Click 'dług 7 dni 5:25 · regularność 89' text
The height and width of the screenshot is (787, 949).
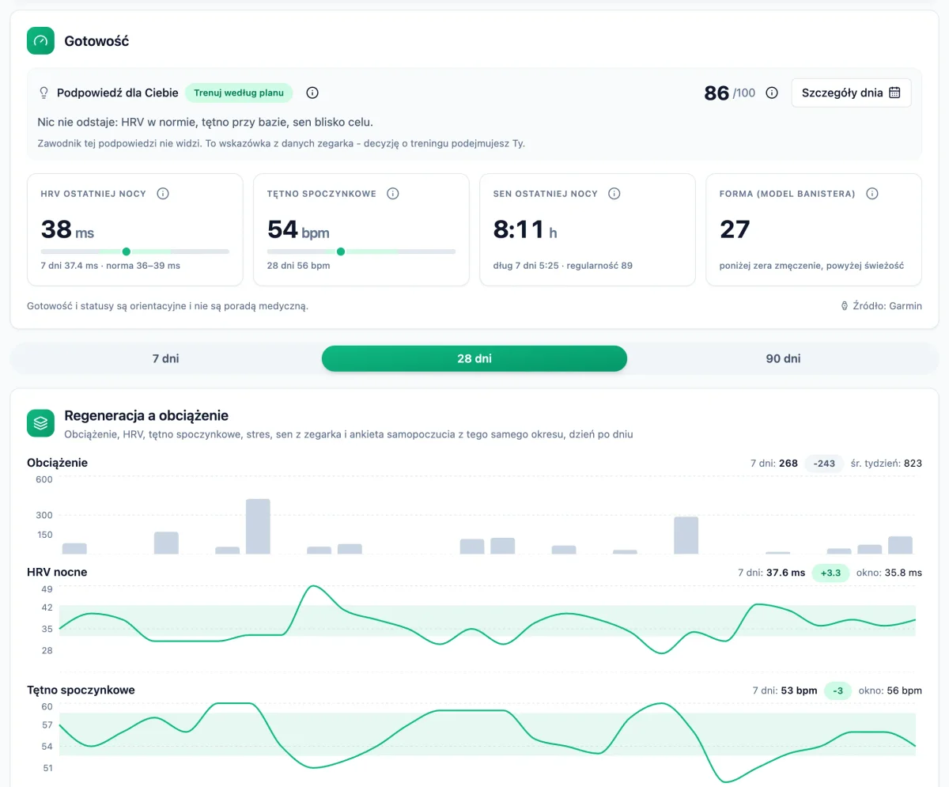pos(563,266)
